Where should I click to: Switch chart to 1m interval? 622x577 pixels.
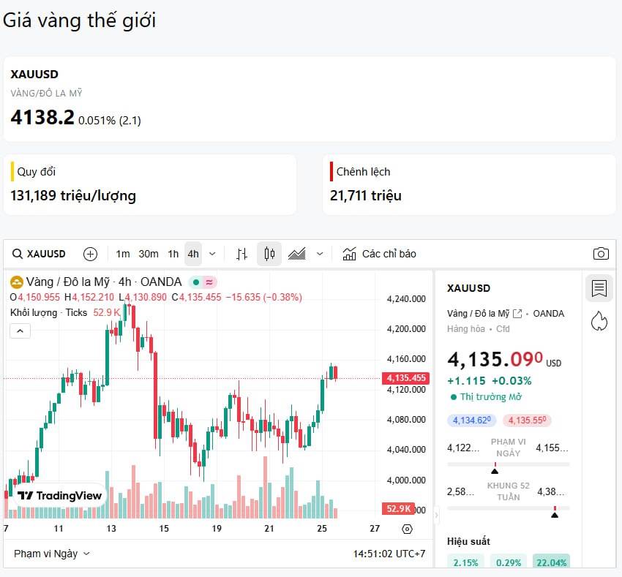[x=123, y=254]
